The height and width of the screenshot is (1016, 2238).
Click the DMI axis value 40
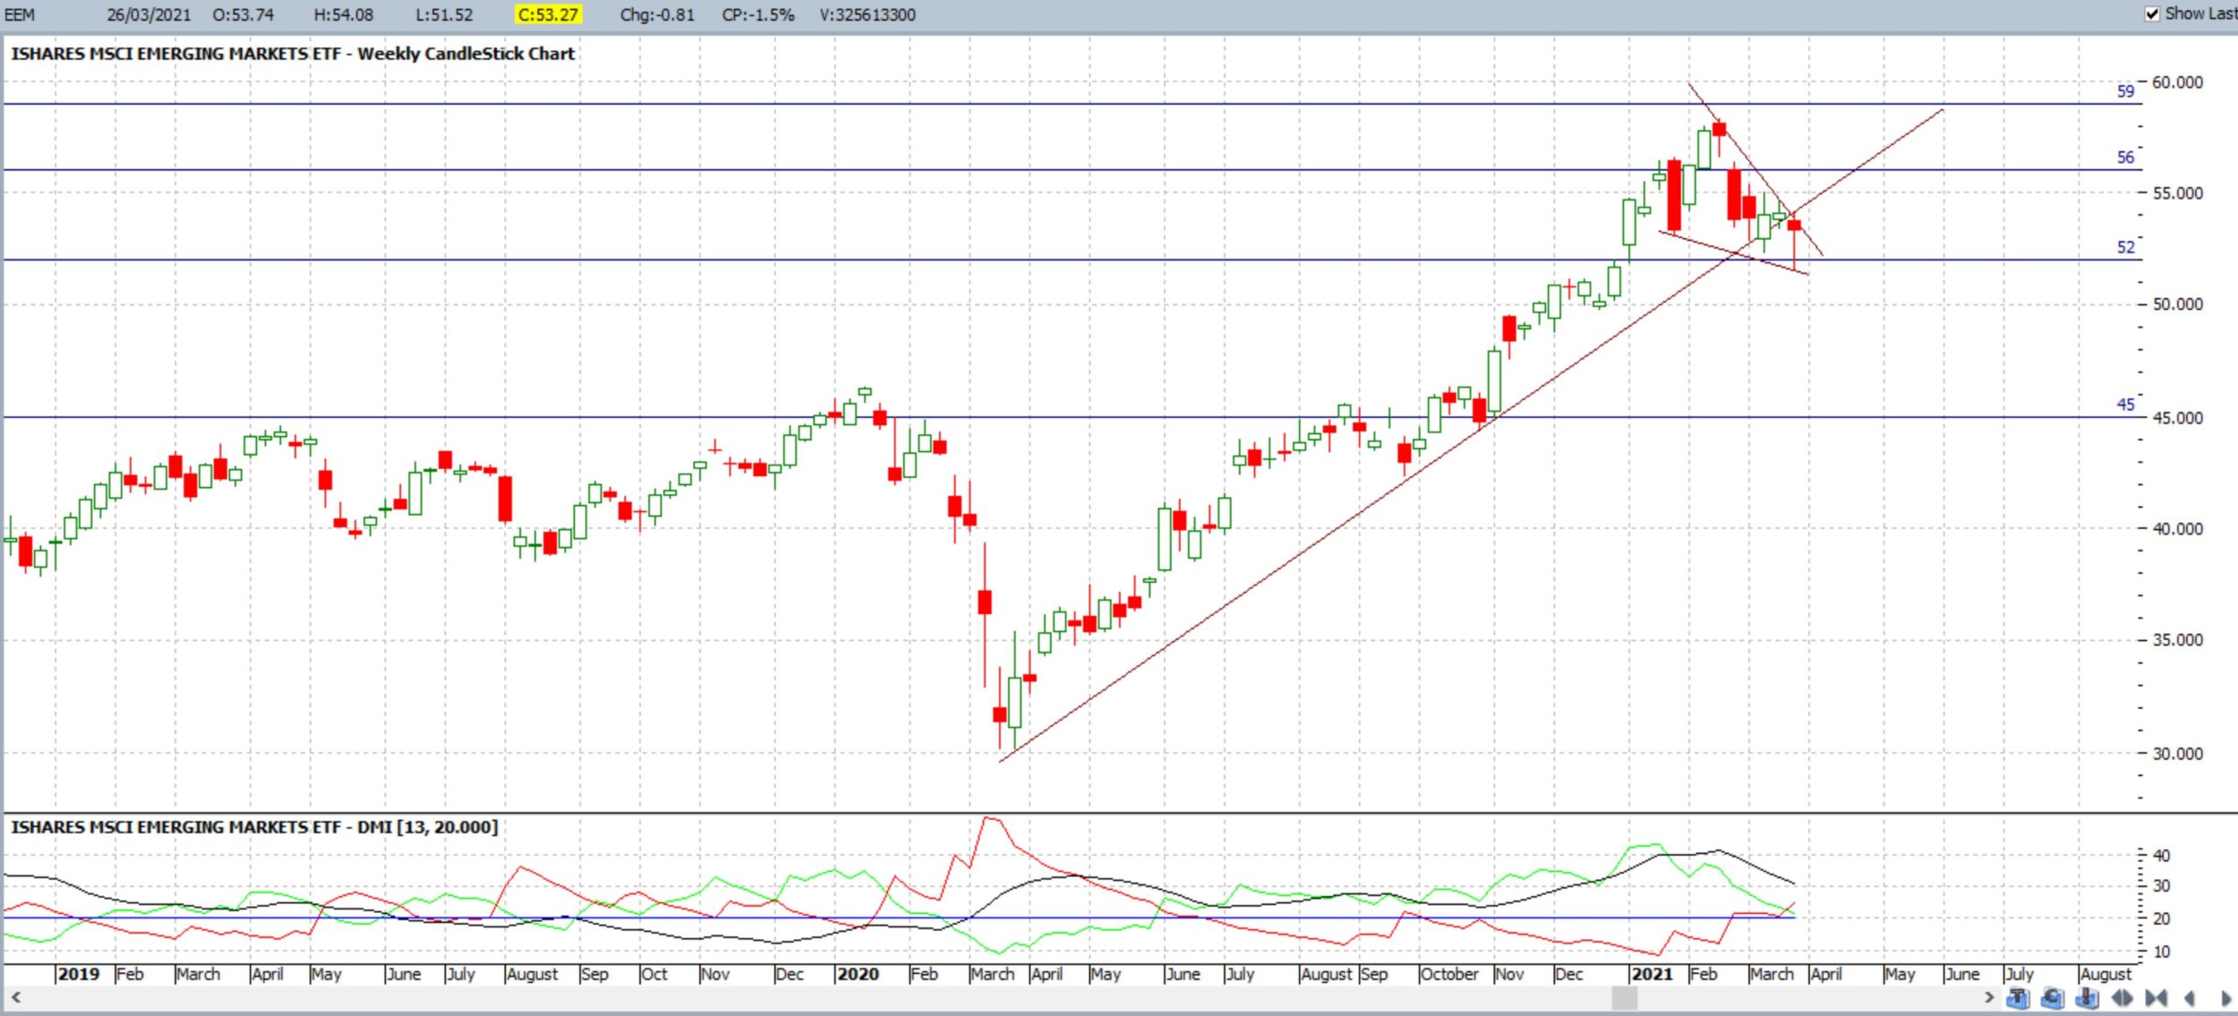click(x=2161, y=856)
